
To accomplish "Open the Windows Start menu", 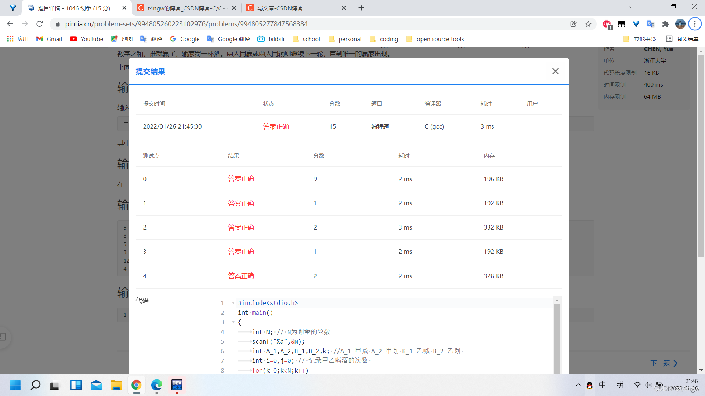I will point(15,385).
